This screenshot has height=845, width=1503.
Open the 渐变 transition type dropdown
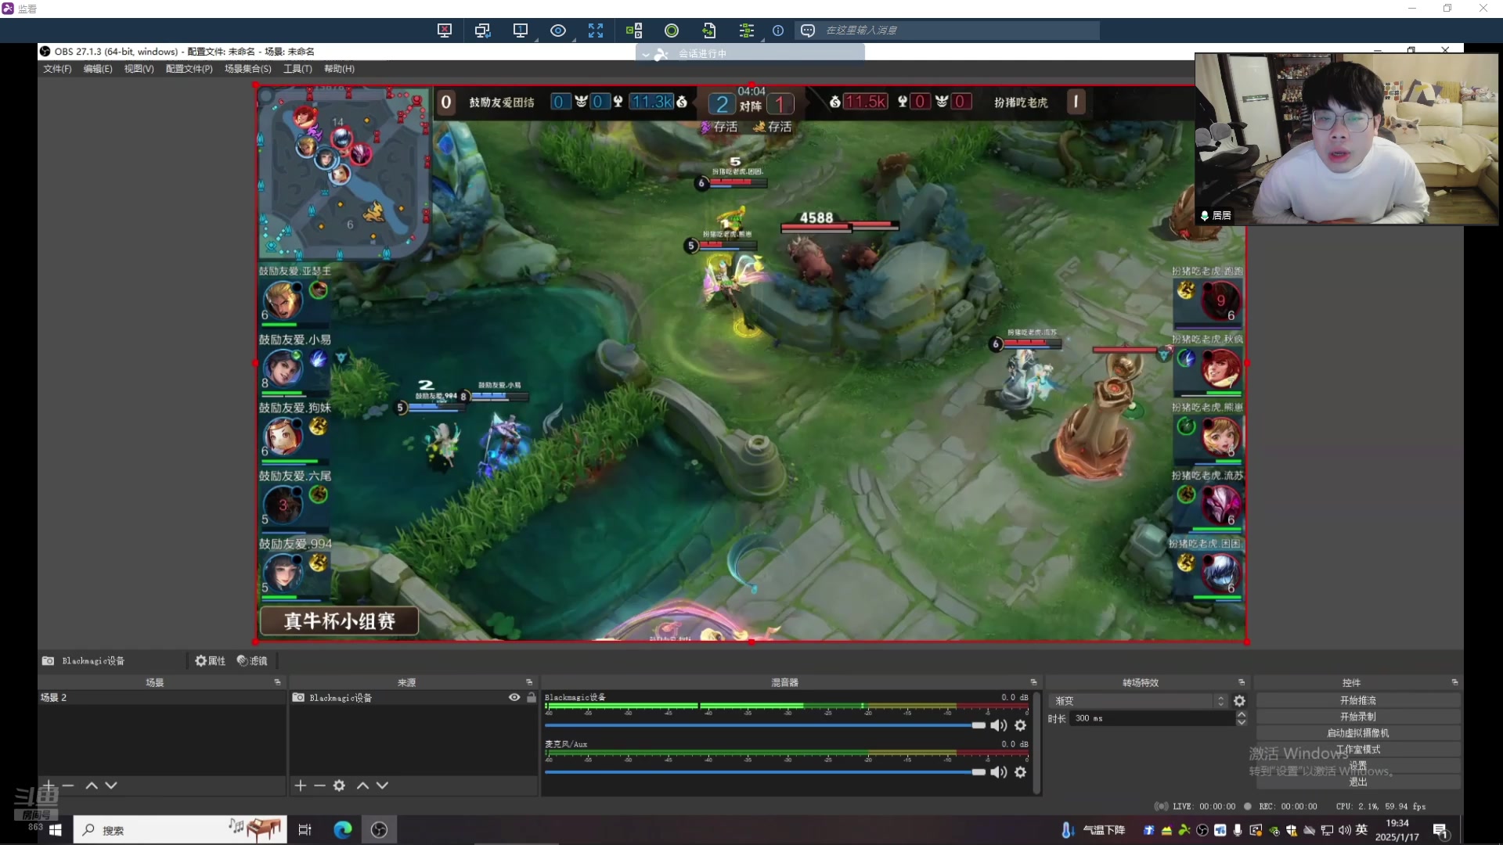[1140, 701]
